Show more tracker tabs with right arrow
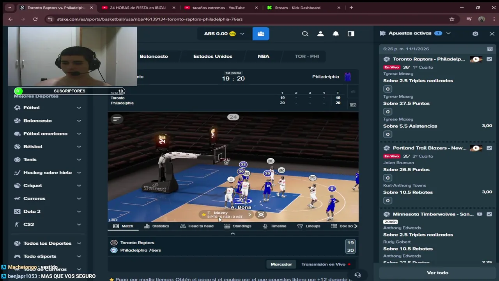499x281 pixels. coord(356,226)
